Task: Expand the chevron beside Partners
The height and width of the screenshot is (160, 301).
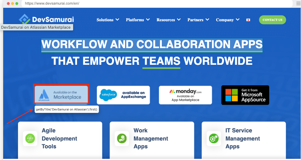Action: pyautogui.click(x=207, y=19)
